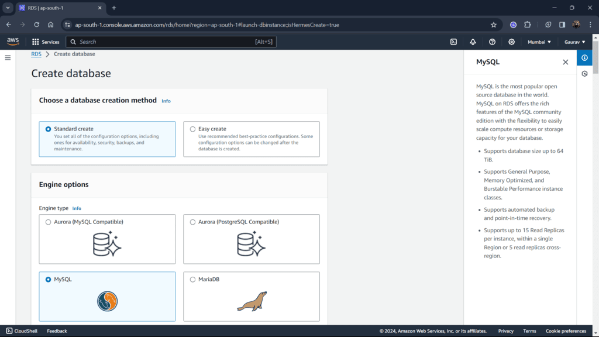Close the MySQL help panel

pyautogui.click(x=566, y=62)
